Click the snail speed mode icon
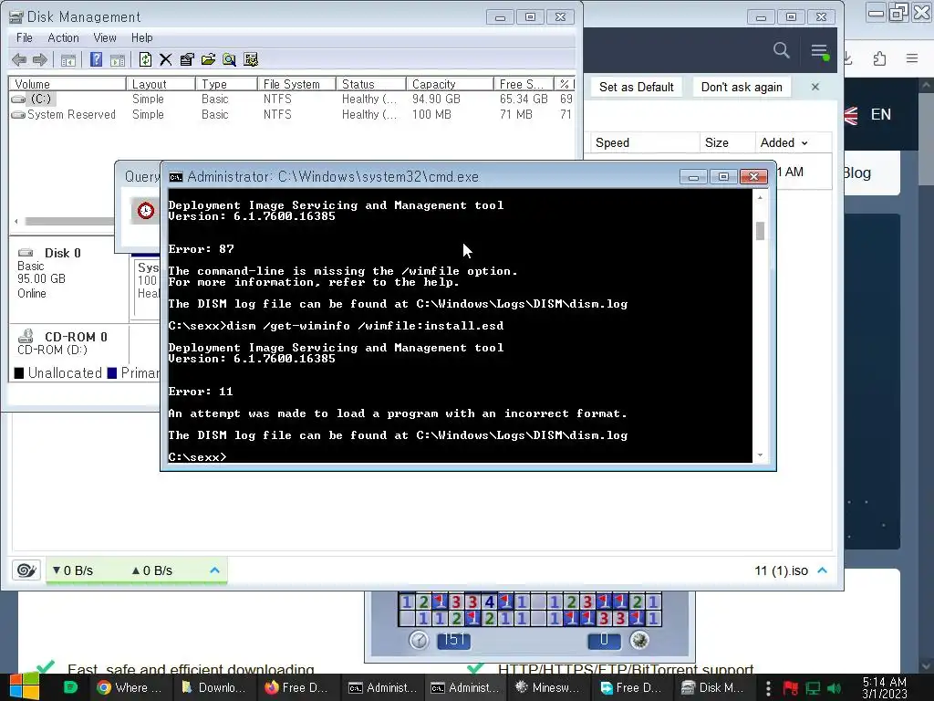 pyautogui.click(x=26, y=570)
